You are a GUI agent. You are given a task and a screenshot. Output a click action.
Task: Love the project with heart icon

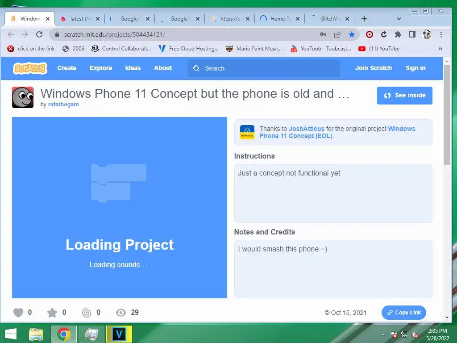pos(18,312)
